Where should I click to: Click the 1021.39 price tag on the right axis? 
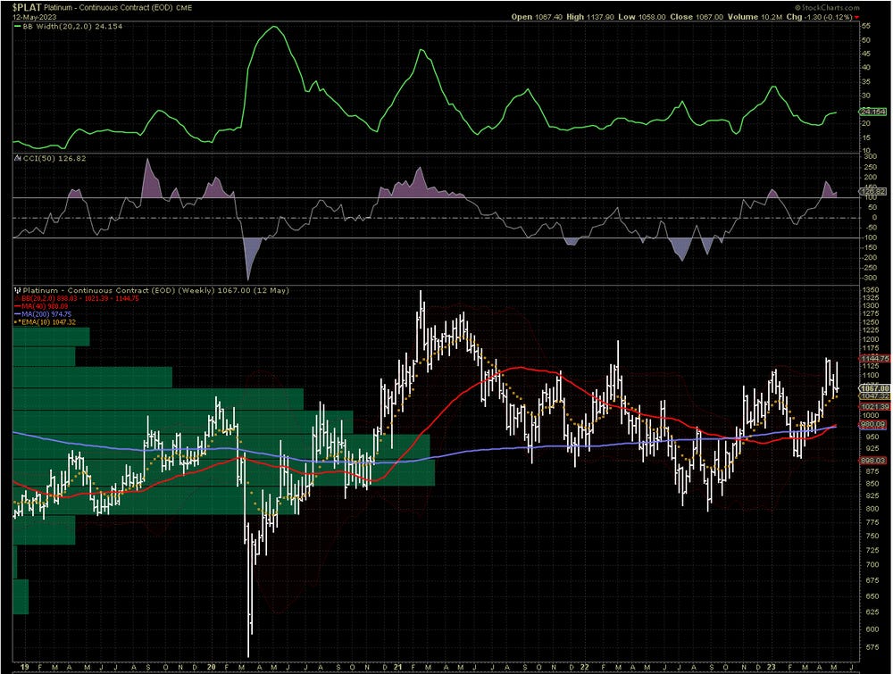875,406
